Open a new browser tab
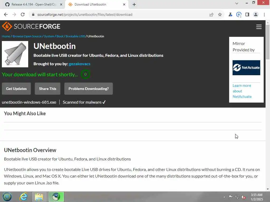270x202 pixels. [x=134, y=4]
